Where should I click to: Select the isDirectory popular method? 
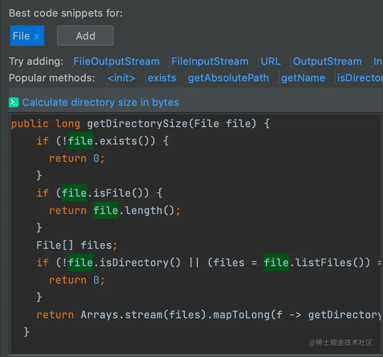pos(360,78)
